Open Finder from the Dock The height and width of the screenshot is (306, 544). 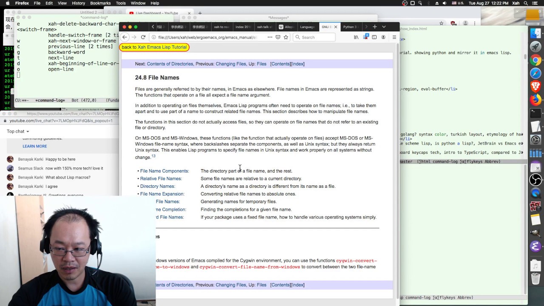coord(535,33)
